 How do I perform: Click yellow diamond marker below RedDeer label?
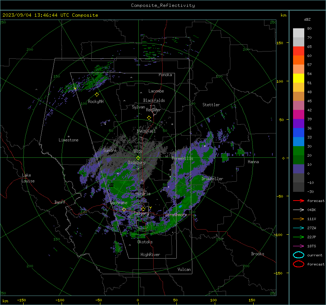click(x=149, y=118)
